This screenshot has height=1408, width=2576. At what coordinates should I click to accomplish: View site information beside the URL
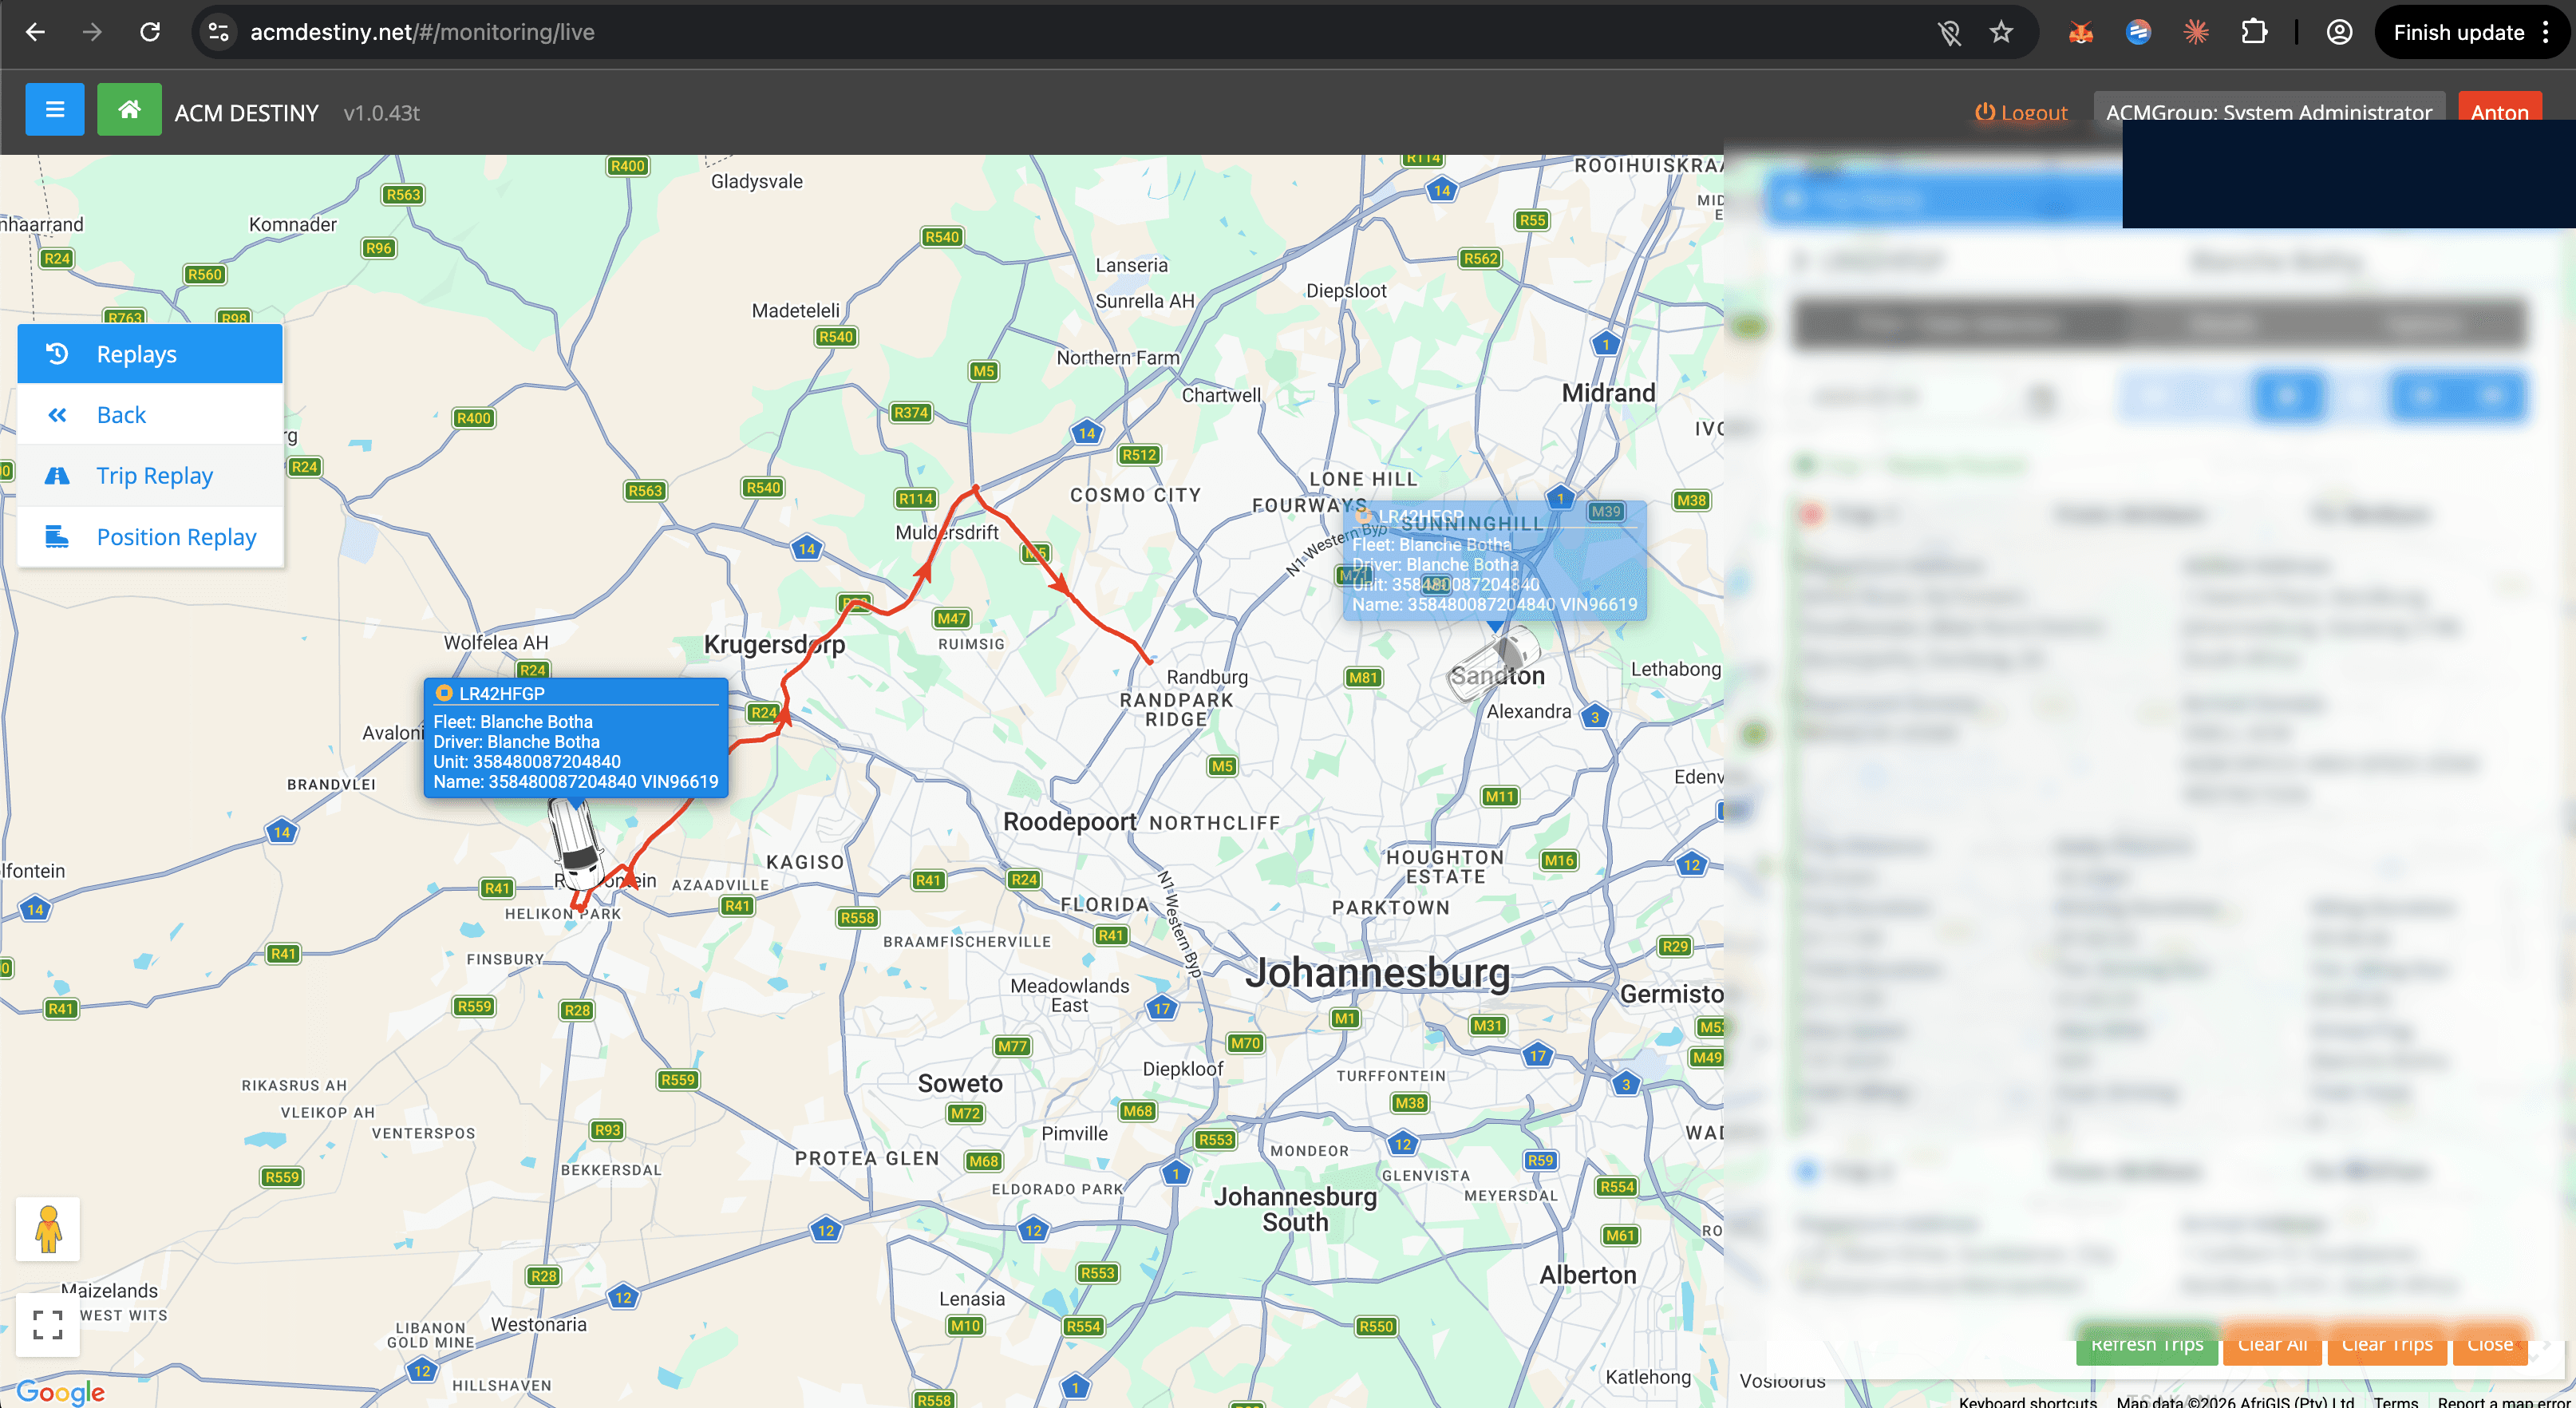coord(219,32)
